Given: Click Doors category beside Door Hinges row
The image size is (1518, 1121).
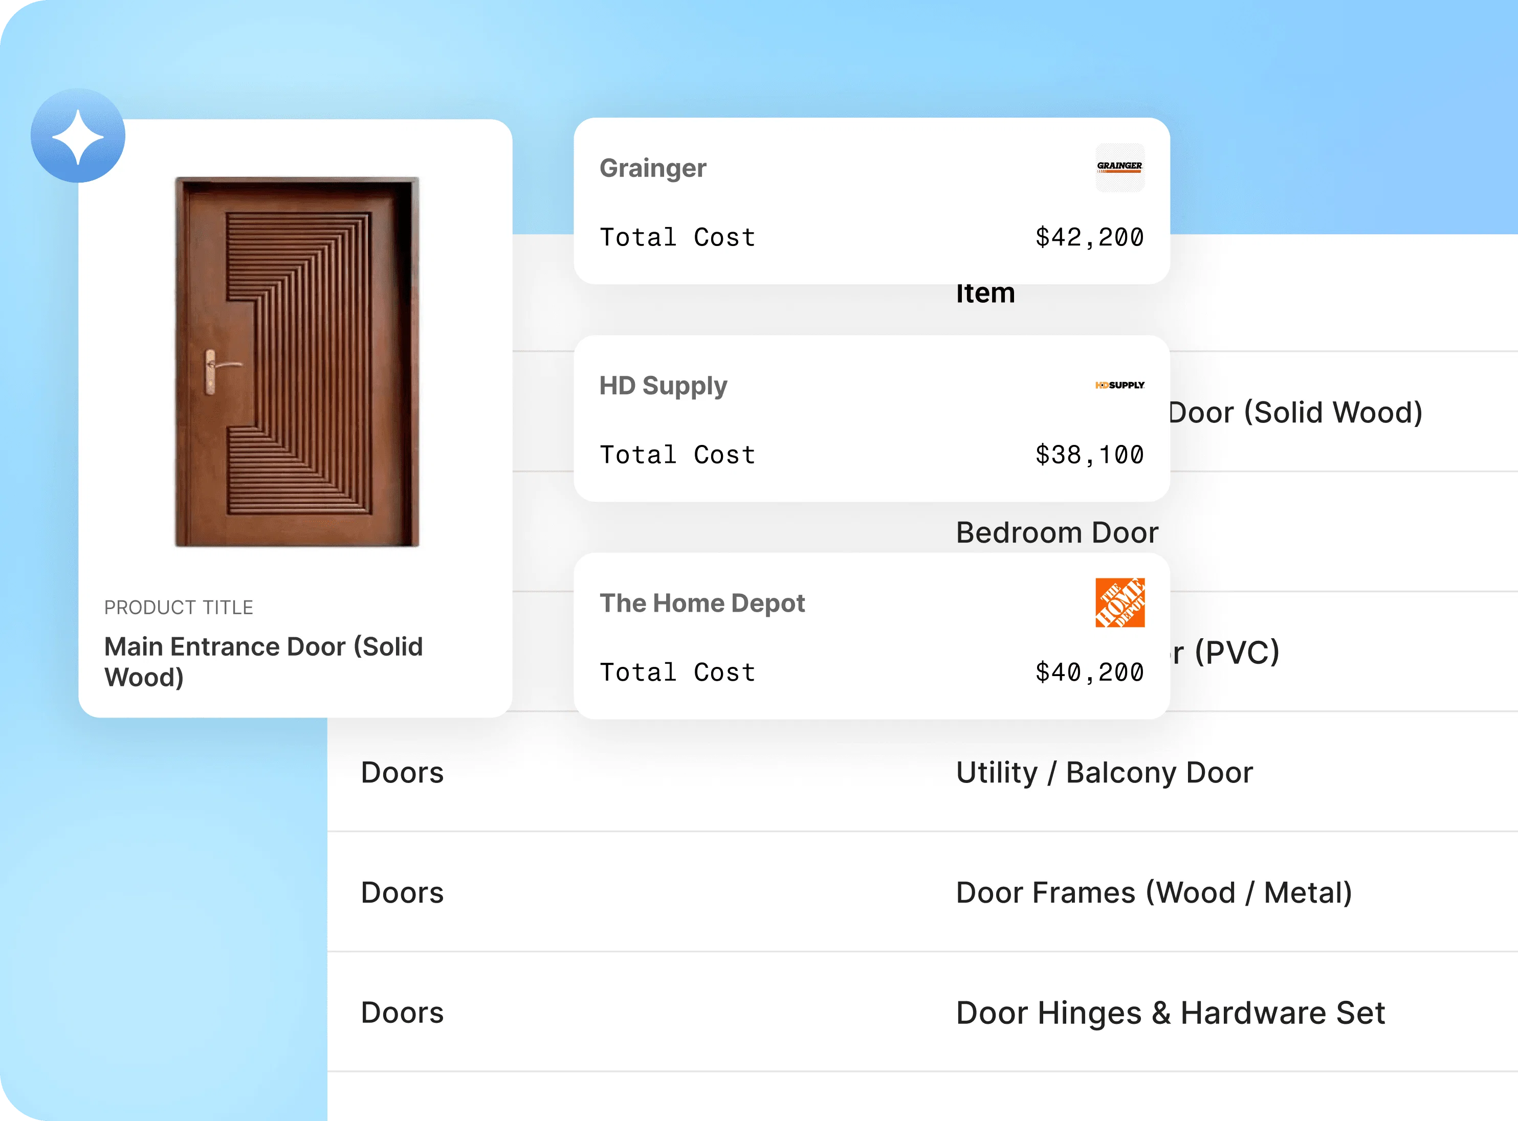Looking at the screenshot, I should click(x=402, y=1013).
